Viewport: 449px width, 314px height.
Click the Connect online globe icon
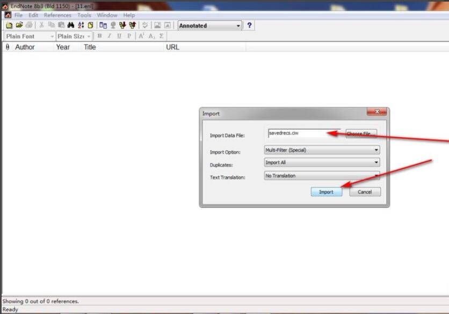113,25
